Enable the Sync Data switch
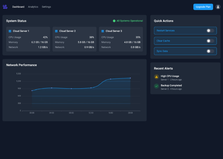This screenshot has height=159, width=223. click(x=210, y=51)
